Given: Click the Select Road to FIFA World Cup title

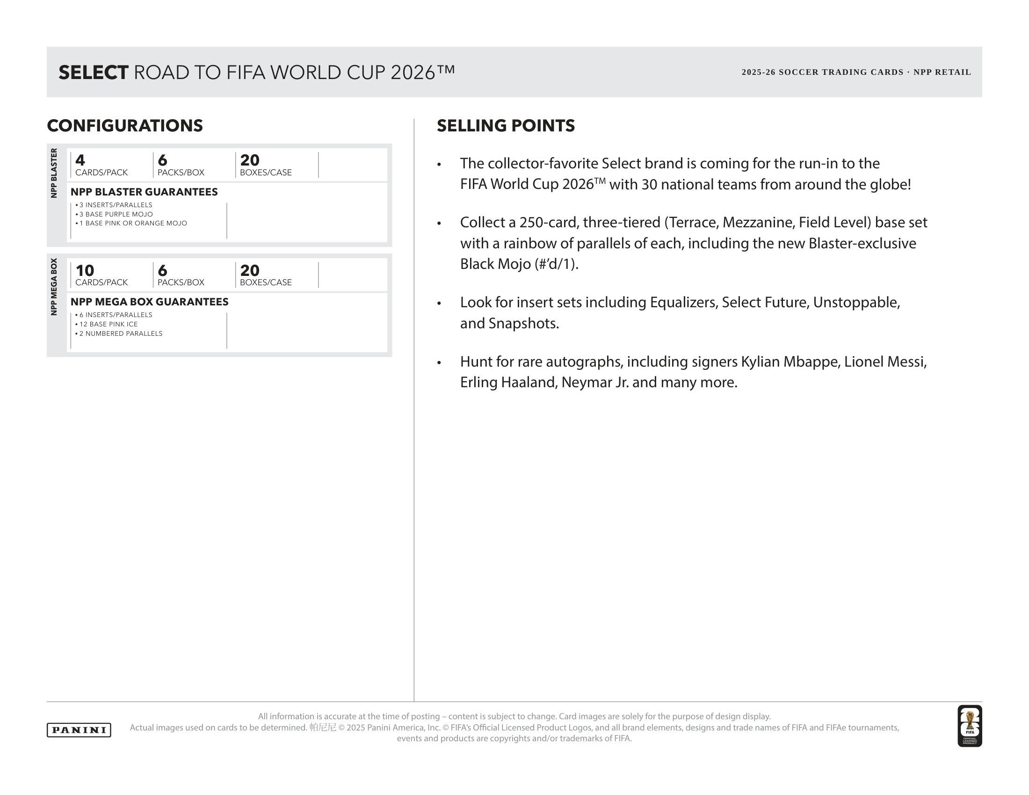Looking at the screenshot, I should pyautogui.click(x=257, y=72).
